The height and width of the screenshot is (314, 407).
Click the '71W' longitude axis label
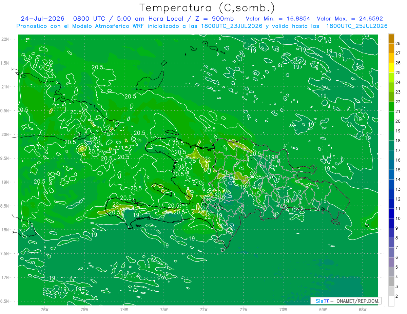click(x=243, y=310)
